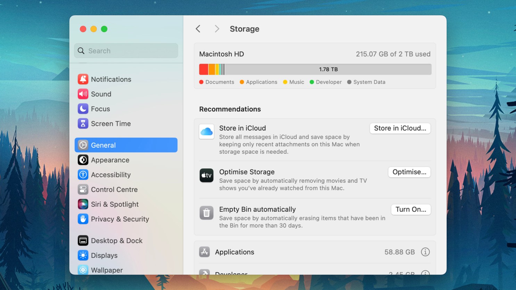Show details for Developer storage
516x290 pixels.
coord(425,274)
